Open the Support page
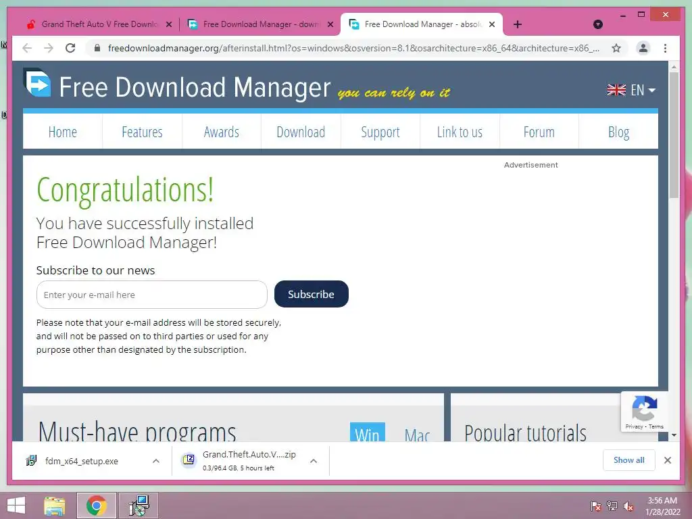The height and width of the screenshot is (519, 692). 380,132
